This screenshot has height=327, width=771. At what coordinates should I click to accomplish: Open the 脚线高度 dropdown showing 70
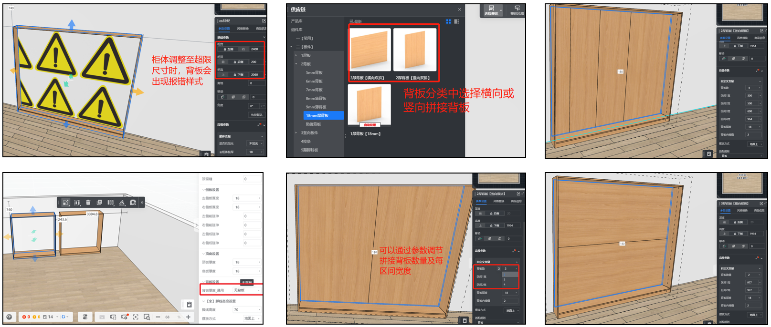tap(247, 309)
